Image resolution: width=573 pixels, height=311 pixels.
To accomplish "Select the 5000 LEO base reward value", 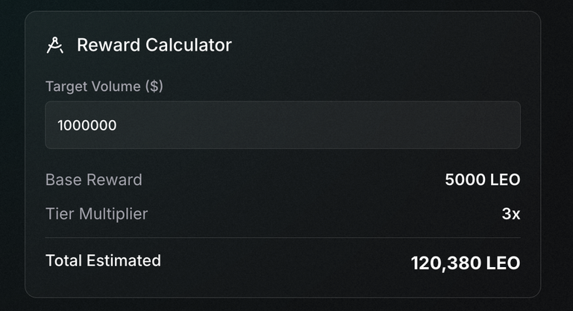I will (x=483, y=180).
